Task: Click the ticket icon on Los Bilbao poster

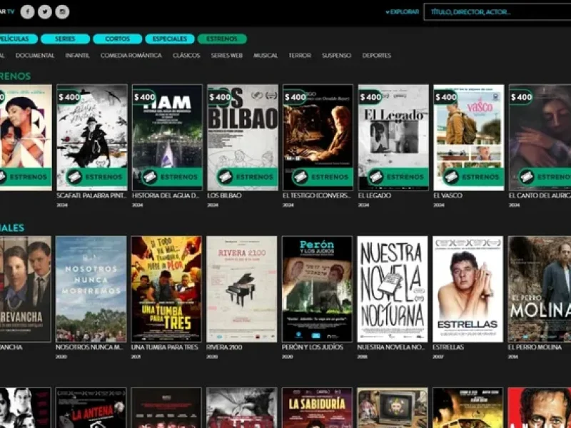Action: click(225, 177)
